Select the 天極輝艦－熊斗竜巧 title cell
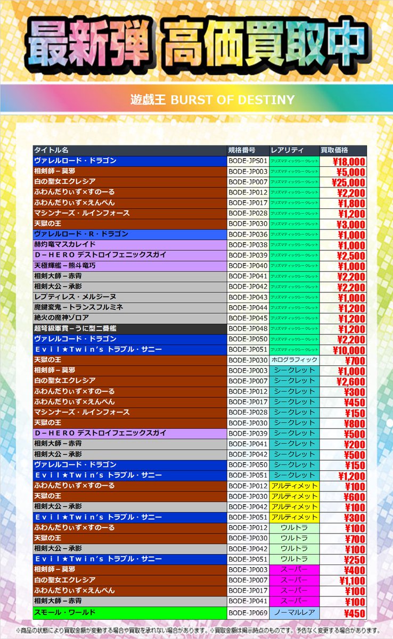This screenshot has width=393, height=639. coord(130,266)
